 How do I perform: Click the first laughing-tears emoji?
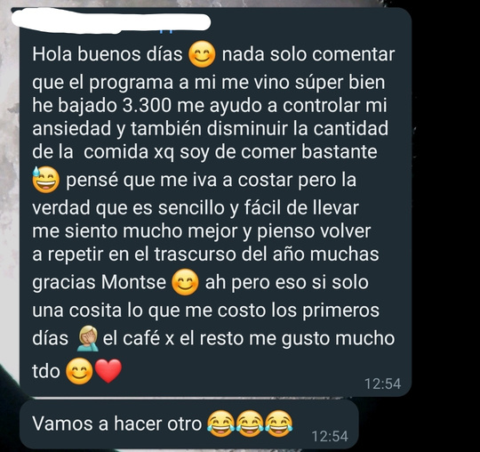(221, 424)
